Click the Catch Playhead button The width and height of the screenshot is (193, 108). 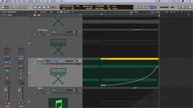point(73,12)
